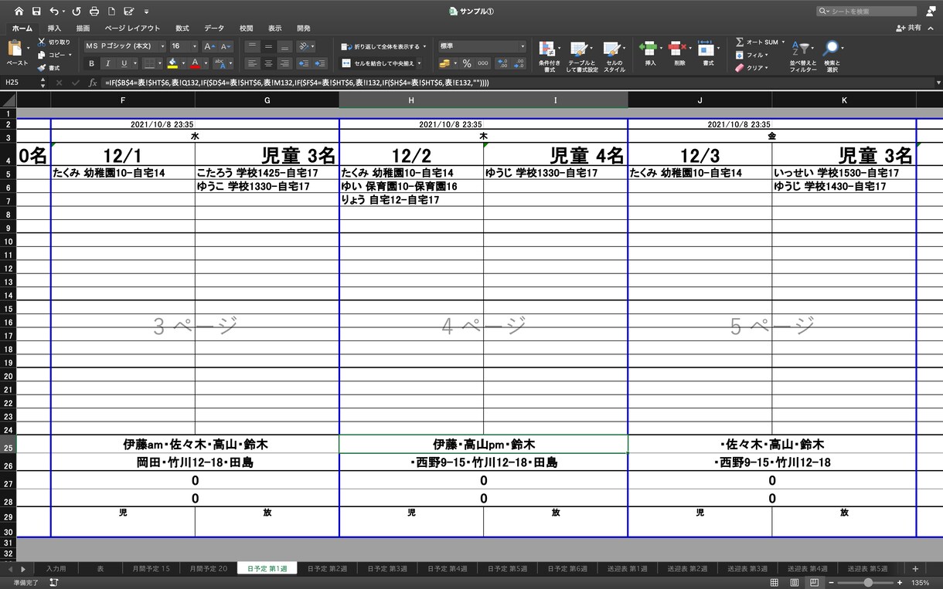Create a new file from the toolbar
This screenshot has width=943, height=589.
tap(111, 12)
